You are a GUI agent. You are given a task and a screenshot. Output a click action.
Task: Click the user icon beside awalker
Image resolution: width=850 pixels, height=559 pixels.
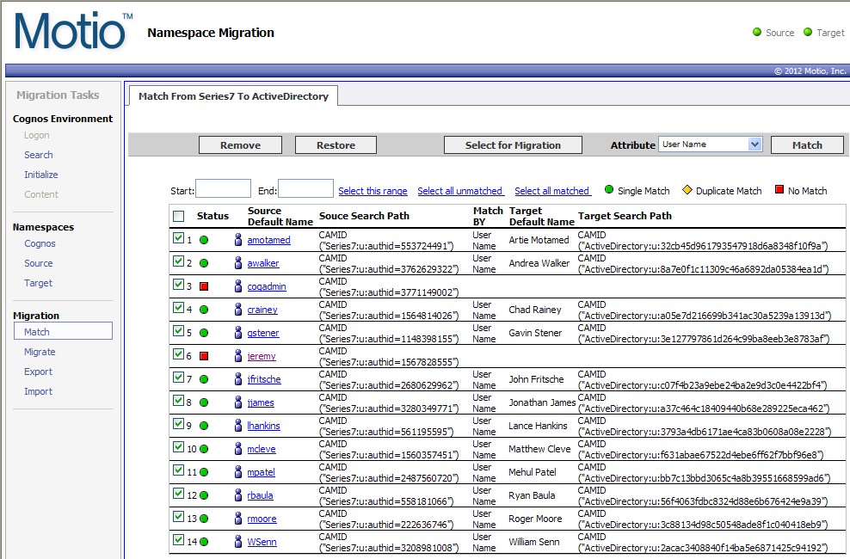(238, 262)
